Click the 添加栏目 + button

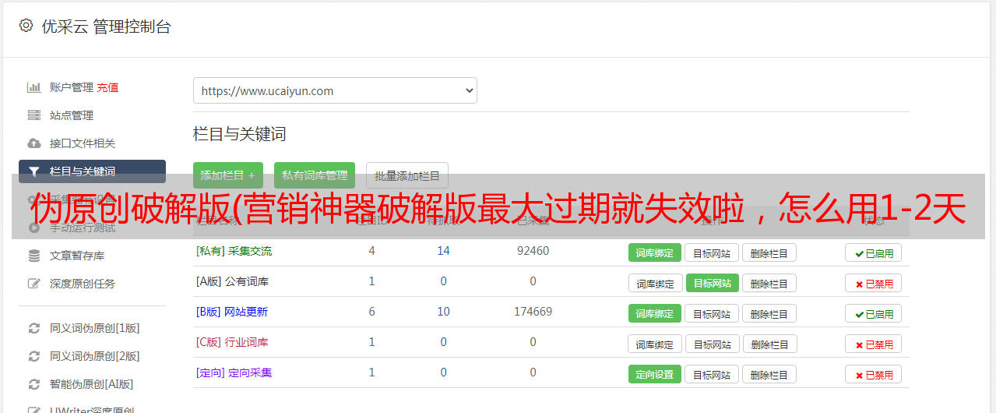click(x=228, y=175)
